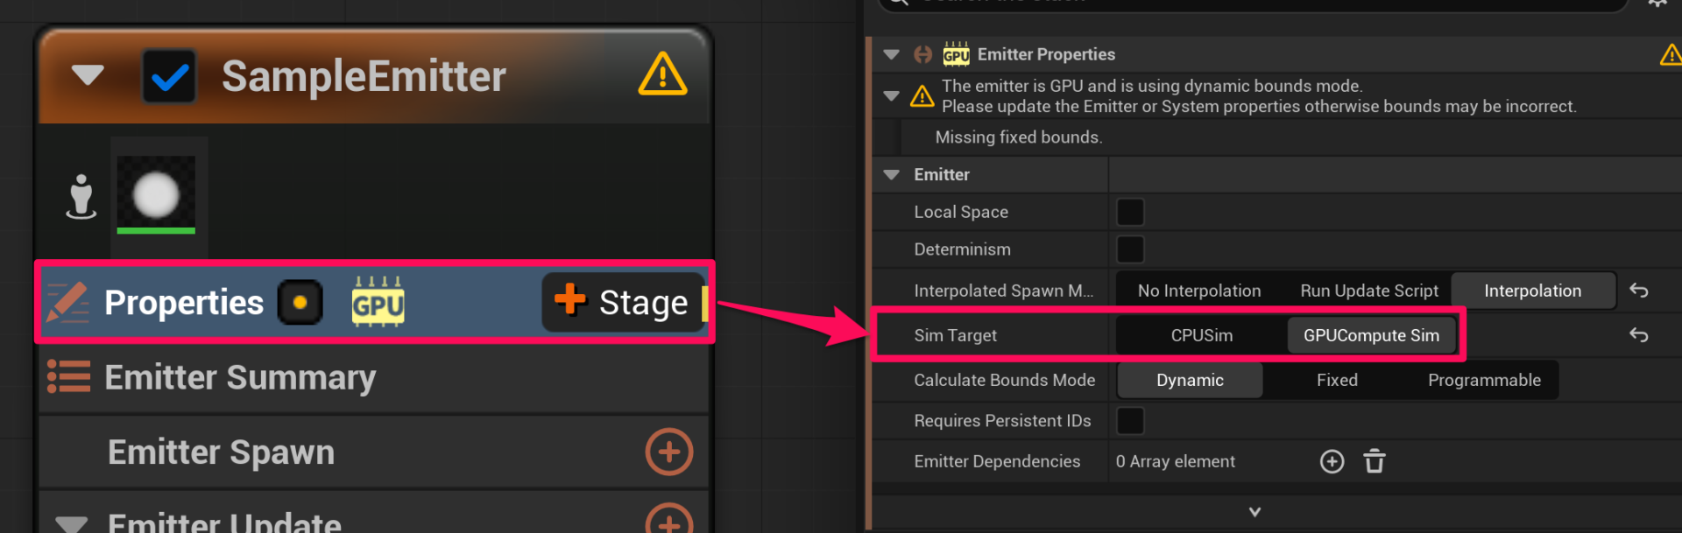Collapse the Emitter Properties header
The height and width of the screenshot is (533, 1682).
(x=892, y=54)
